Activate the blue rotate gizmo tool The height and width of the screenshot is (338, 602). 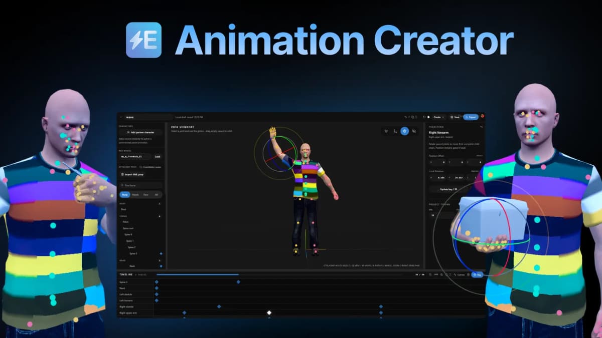pos(405,131)
